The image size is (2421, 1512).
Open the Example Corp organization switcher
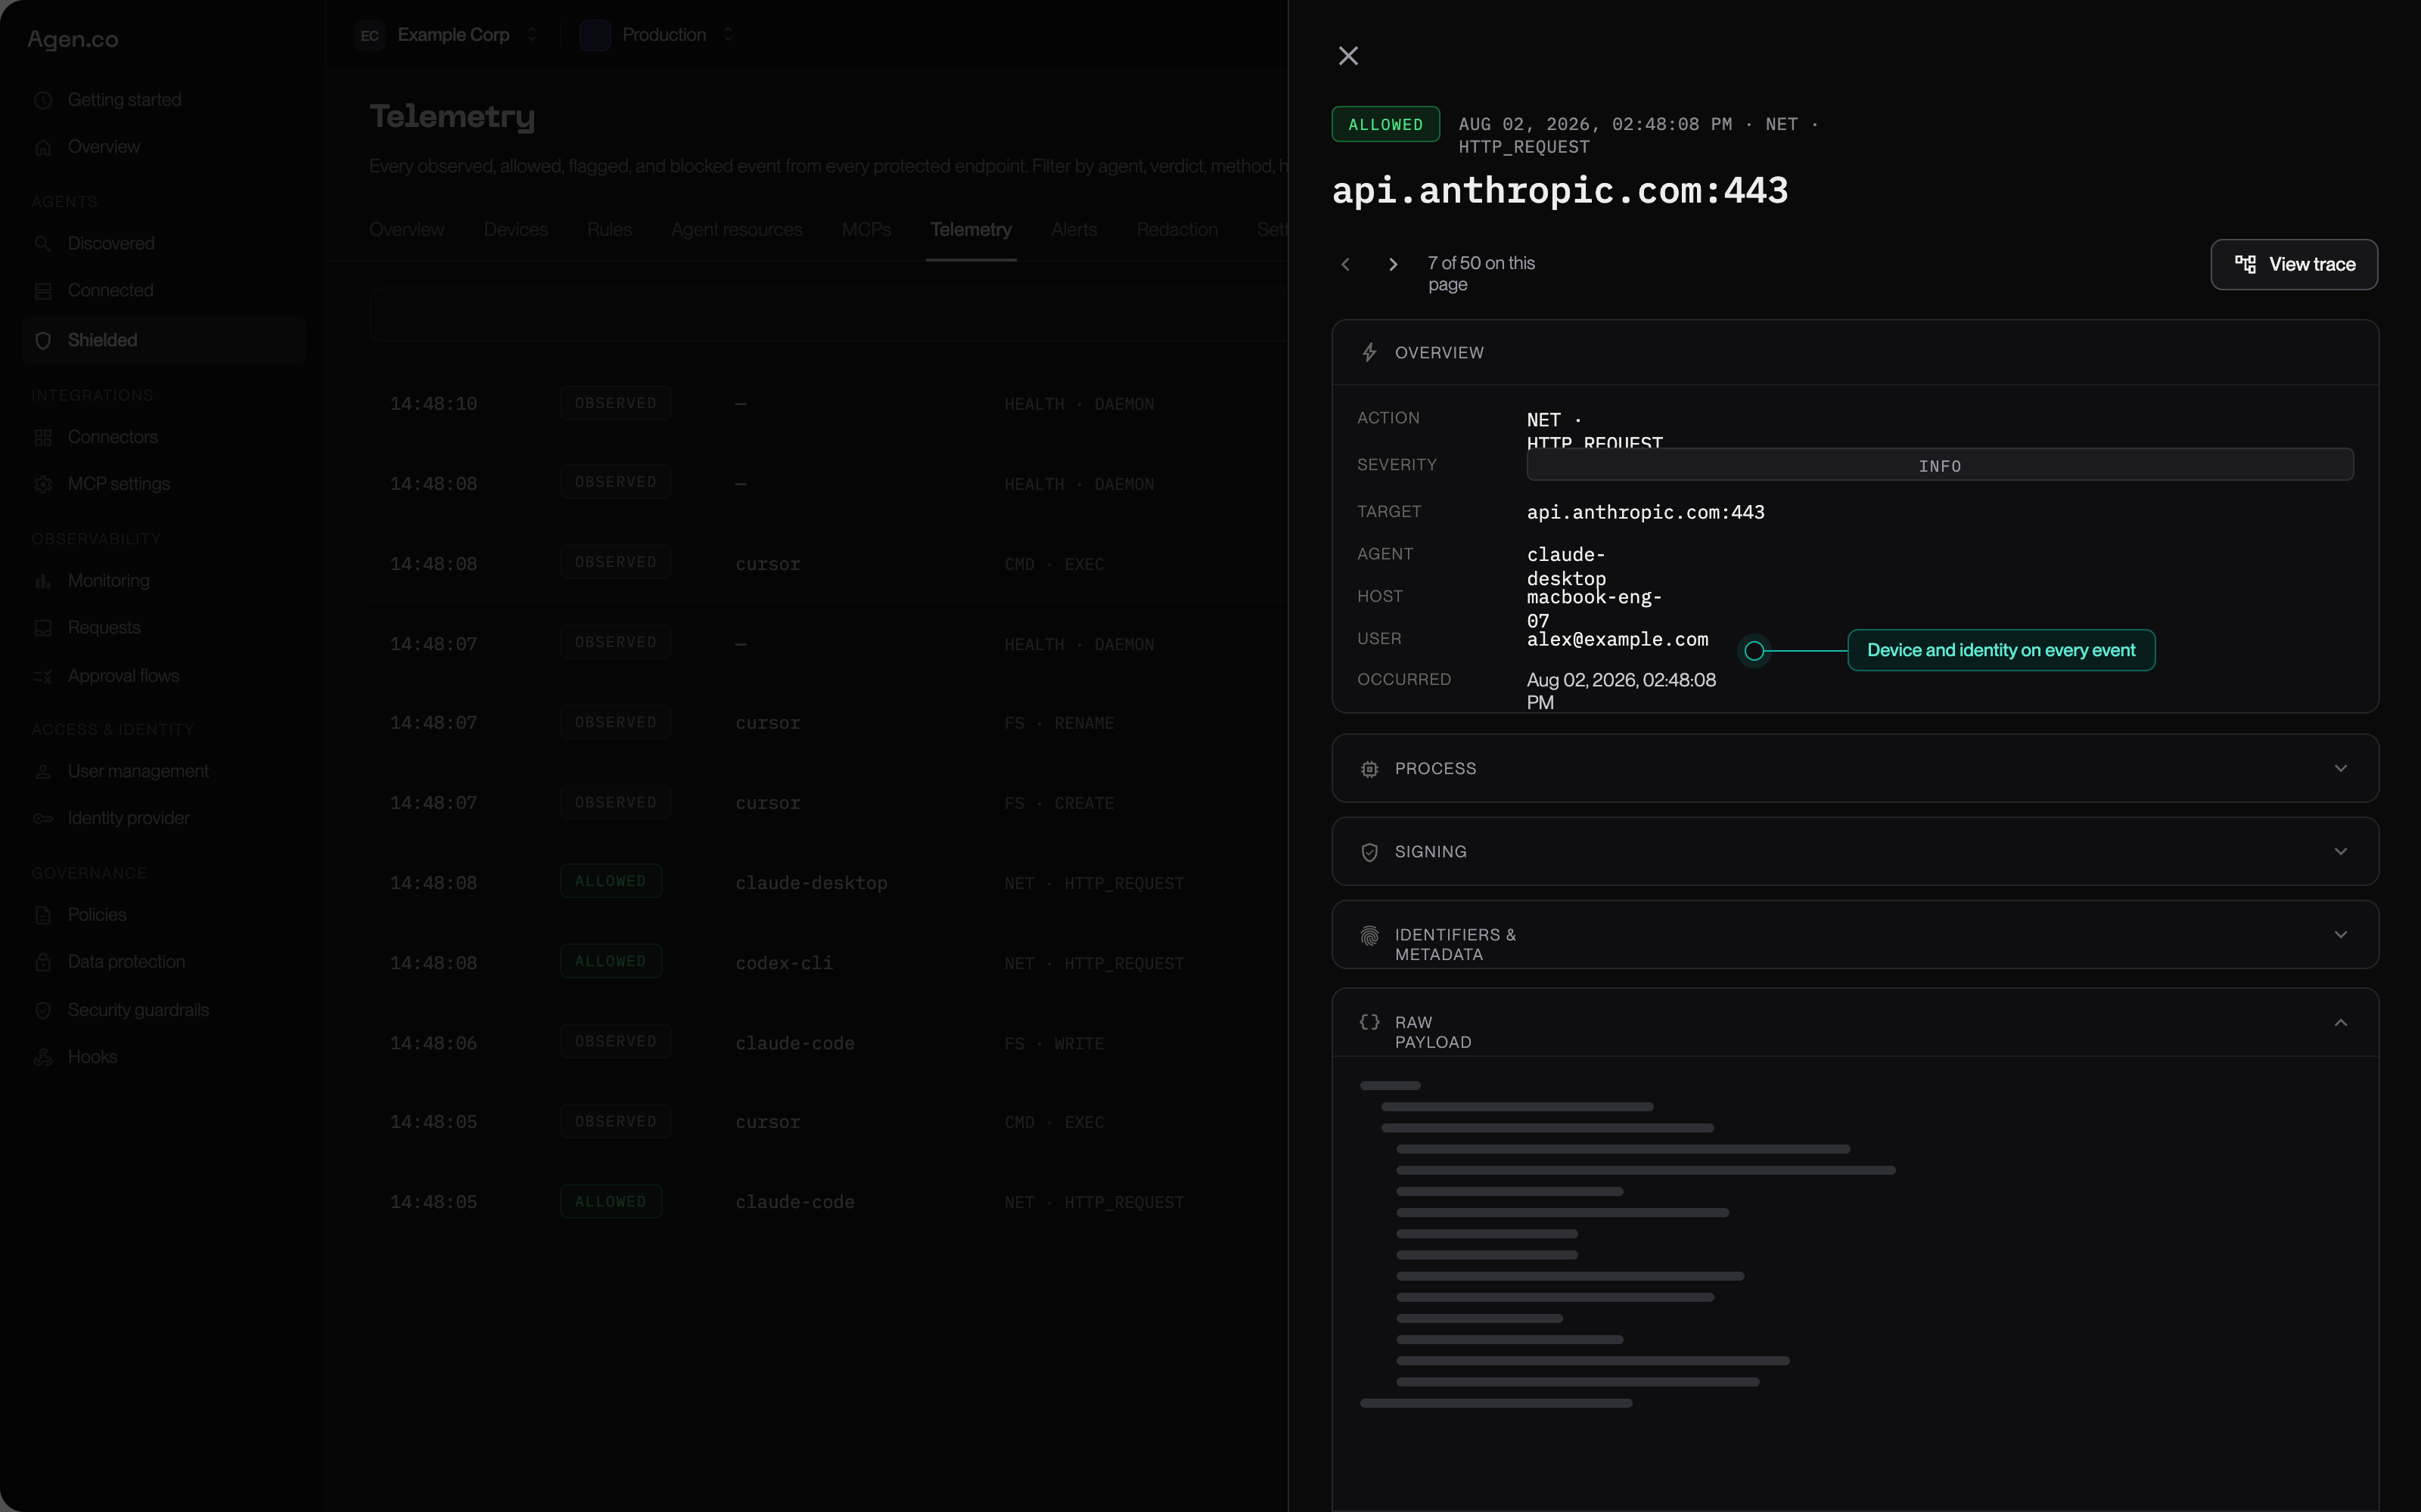coord(447,35)
